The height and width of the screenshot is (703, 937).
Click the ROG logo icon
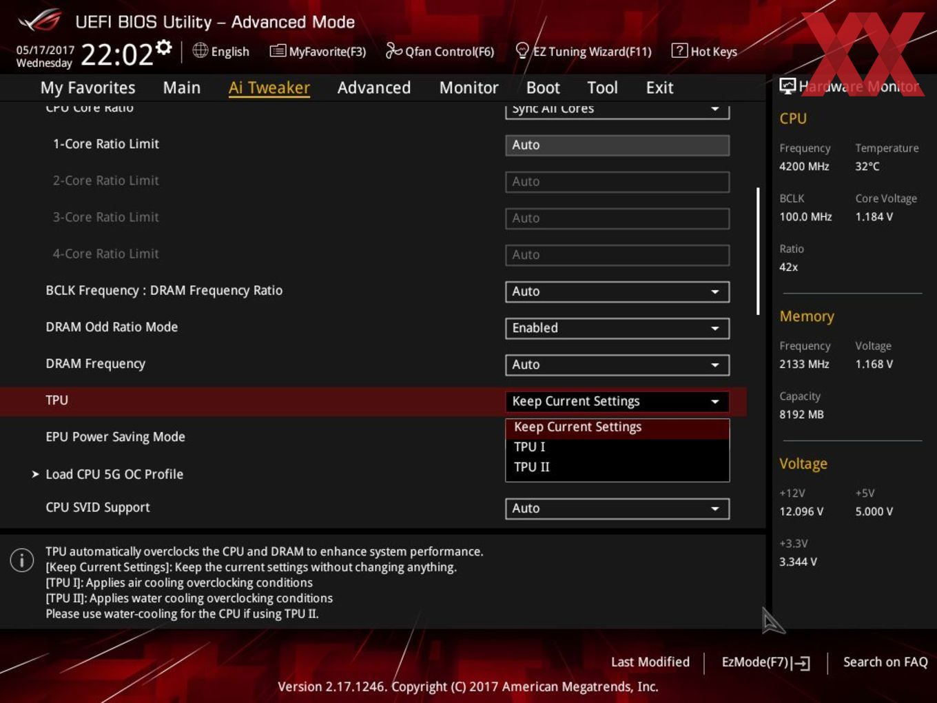[x=40, y=21]
